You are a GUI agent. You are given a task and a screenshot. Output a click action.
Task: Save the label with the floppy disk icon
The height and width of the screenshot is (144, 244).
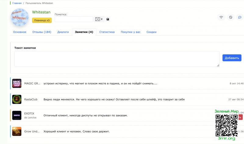pos(108,19)
